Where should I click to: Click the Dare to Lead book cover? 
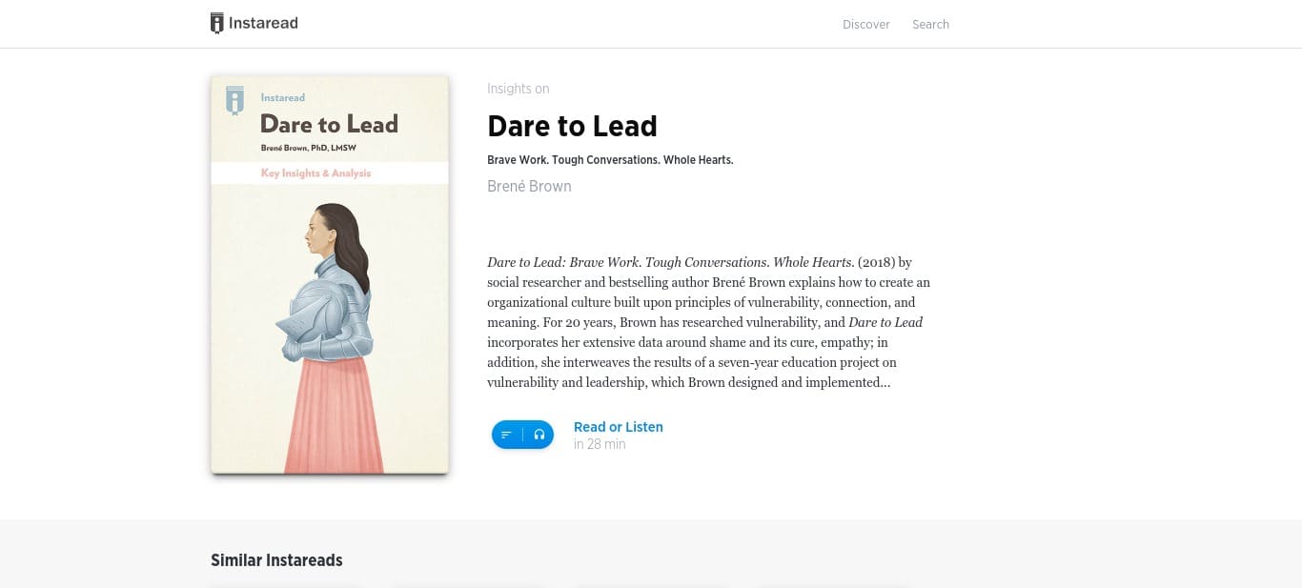click(x=330, y=274)
